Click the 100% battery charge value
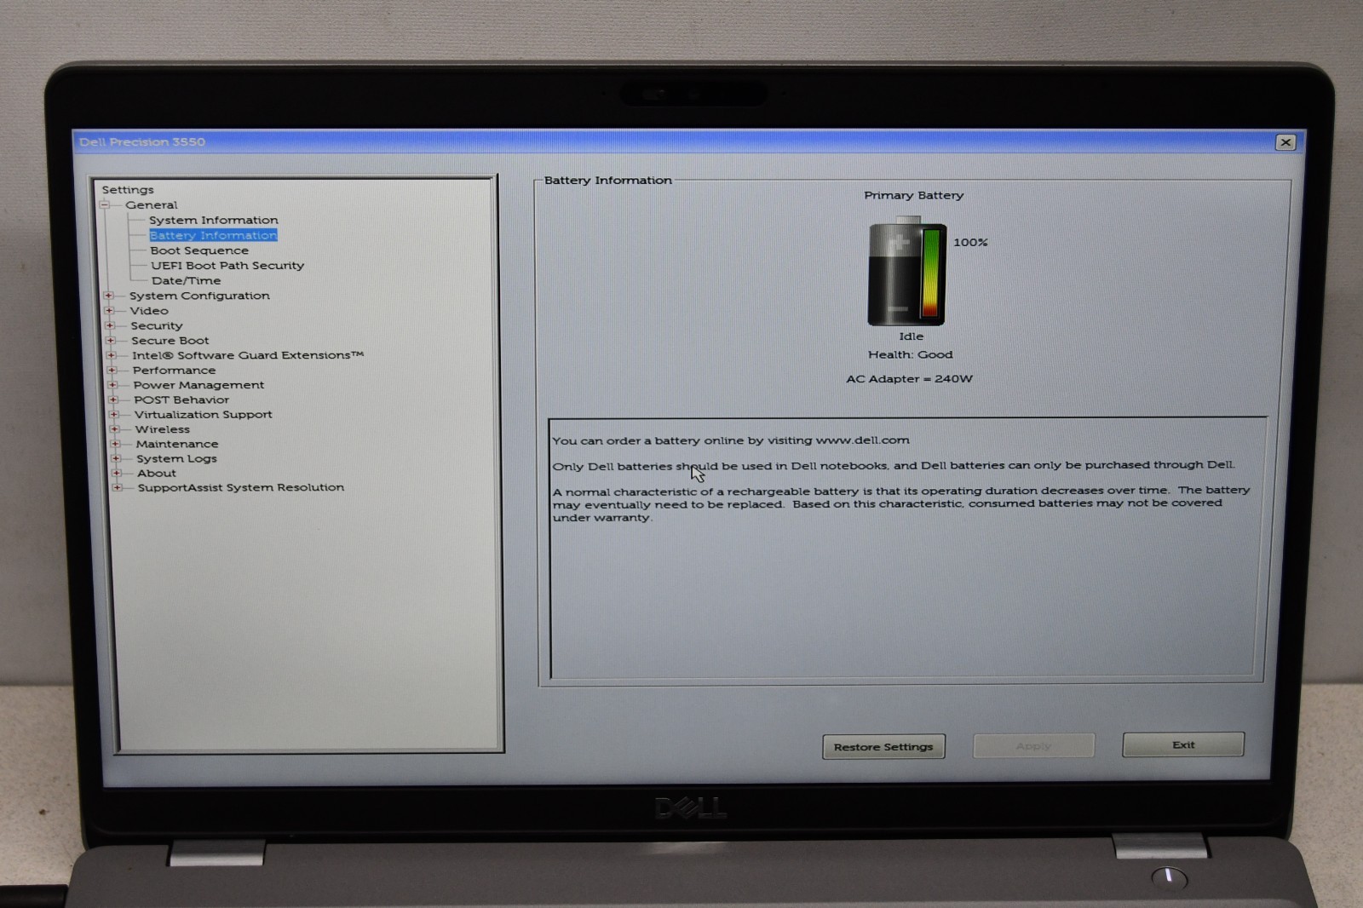1363x908 pixels. click(x=970, y=243)
